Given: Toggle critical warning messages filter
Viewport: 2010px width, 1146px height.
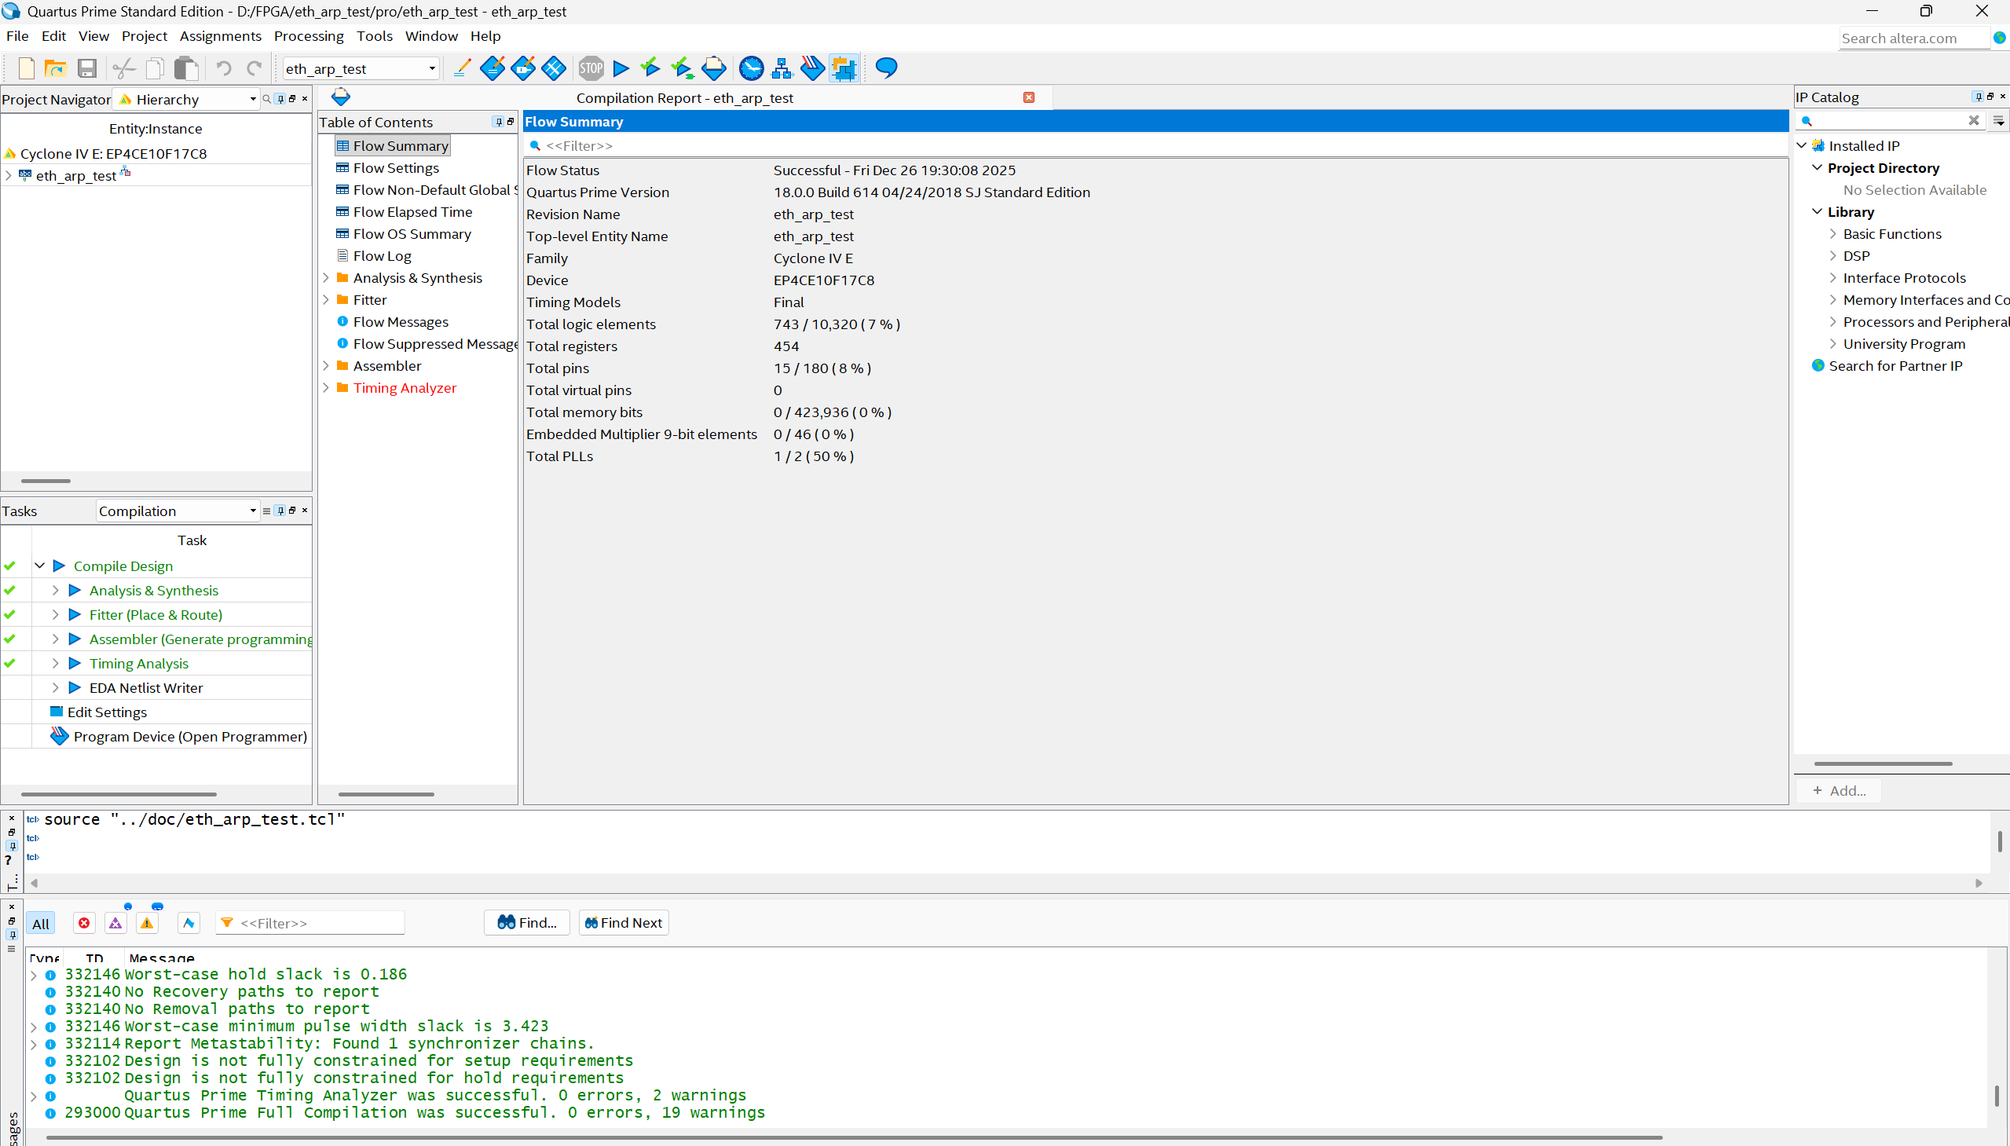Looking at the screenshot, I should pos(115,922).
